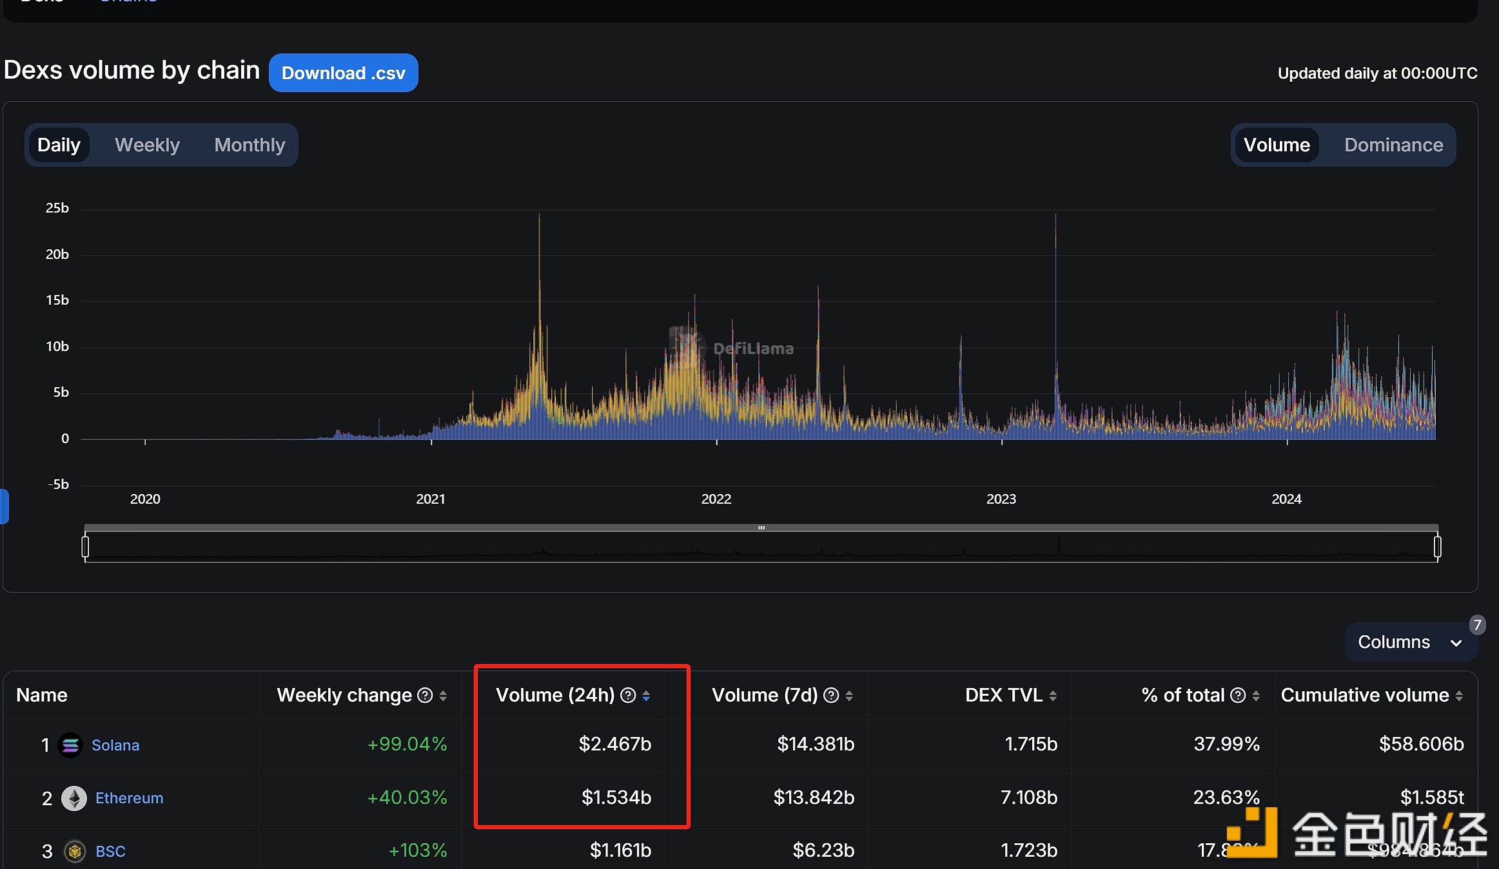Click Ethereum cumulative volume $1.585t
The height and width of the screenshot is (869, 1499).
(1432, 797)
